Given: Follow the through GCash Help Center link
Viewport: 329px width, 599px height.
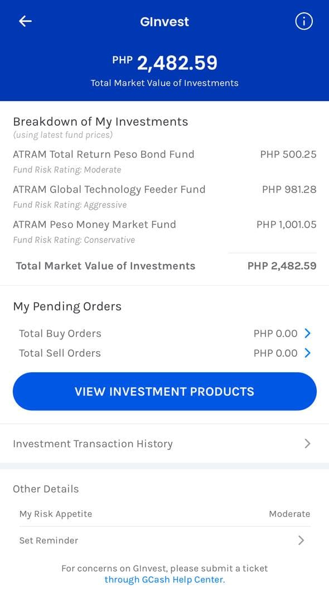Looking at the screenshot, I should (164, 579).
